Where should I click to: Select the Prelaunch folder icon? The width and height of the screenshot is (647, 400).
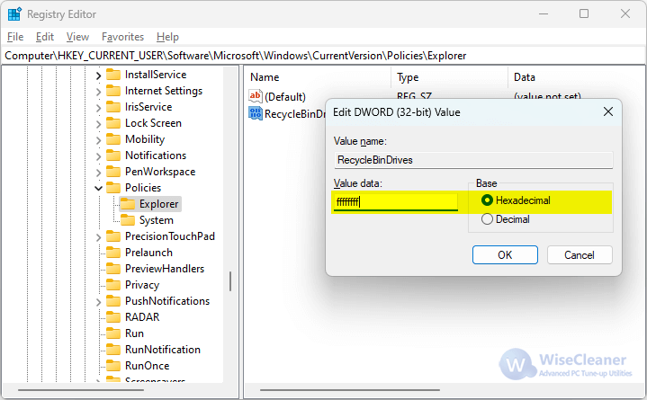click(113, 253)
